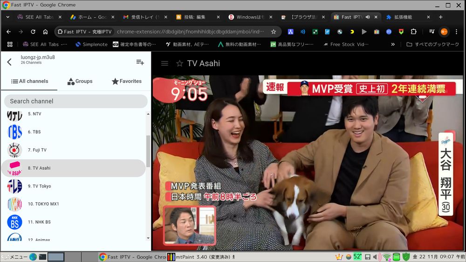Viewport: 466px width, 262px height.
Task: Go to Chrome home page
Action: click(x=45, y=32)
